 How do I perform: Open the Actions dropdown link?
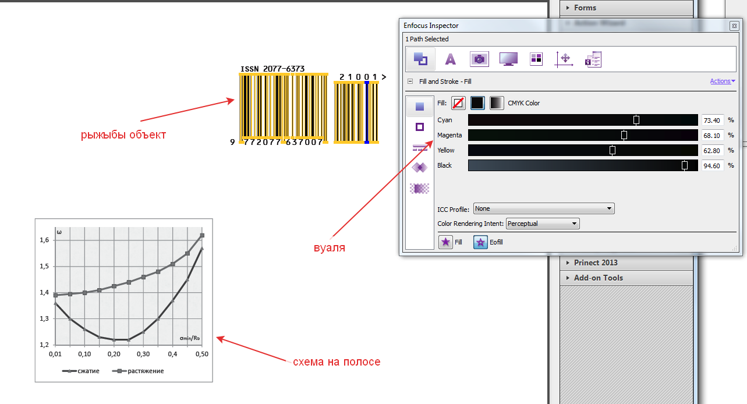pyautogui.click(x=723, y=81)
